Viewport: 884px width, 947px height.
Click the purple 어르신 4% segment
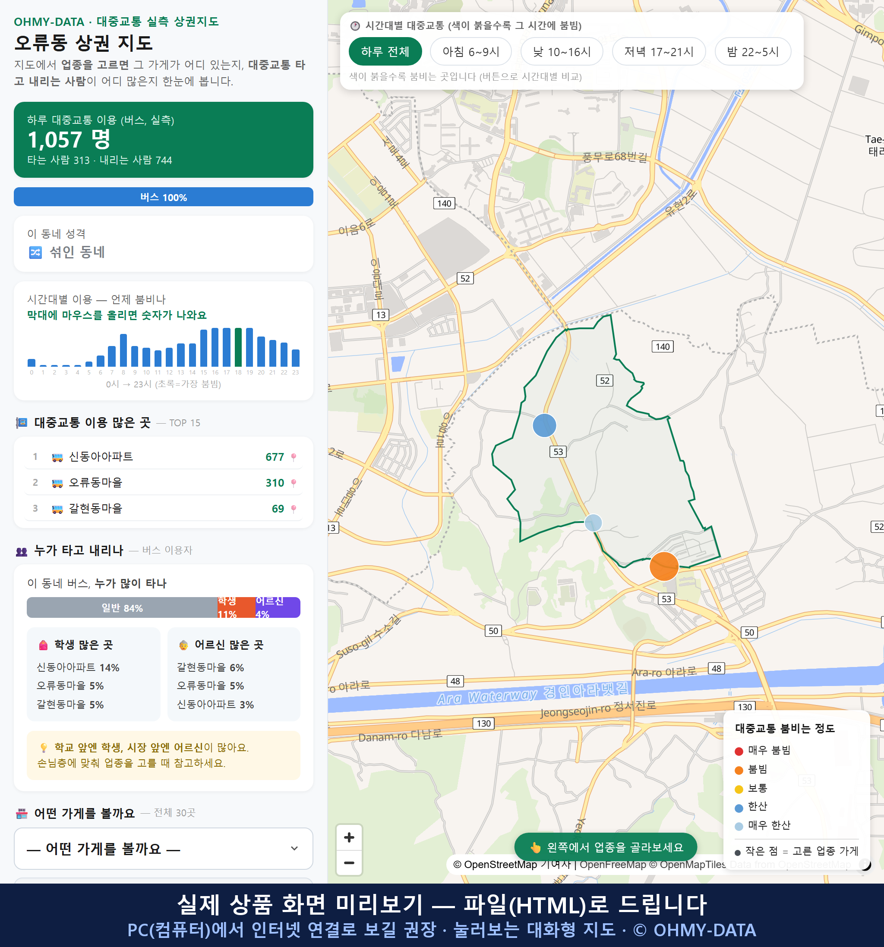(278, 607)
